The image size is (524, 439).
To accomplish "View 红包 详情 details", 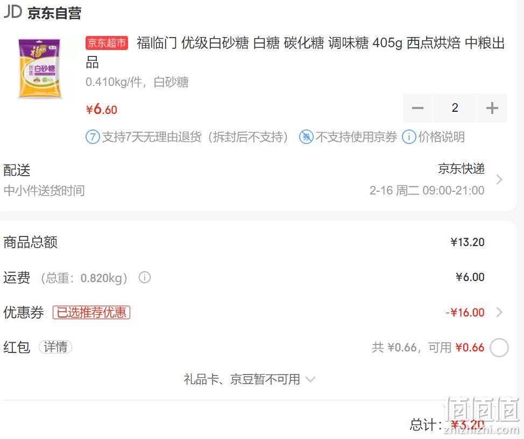I will pyautogui.click(x=55, y=347).
